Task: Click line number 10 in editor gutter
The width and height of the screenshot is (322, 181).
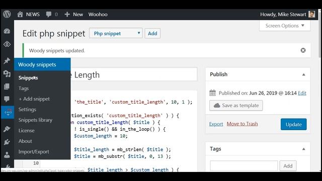Action: (36, 163)
